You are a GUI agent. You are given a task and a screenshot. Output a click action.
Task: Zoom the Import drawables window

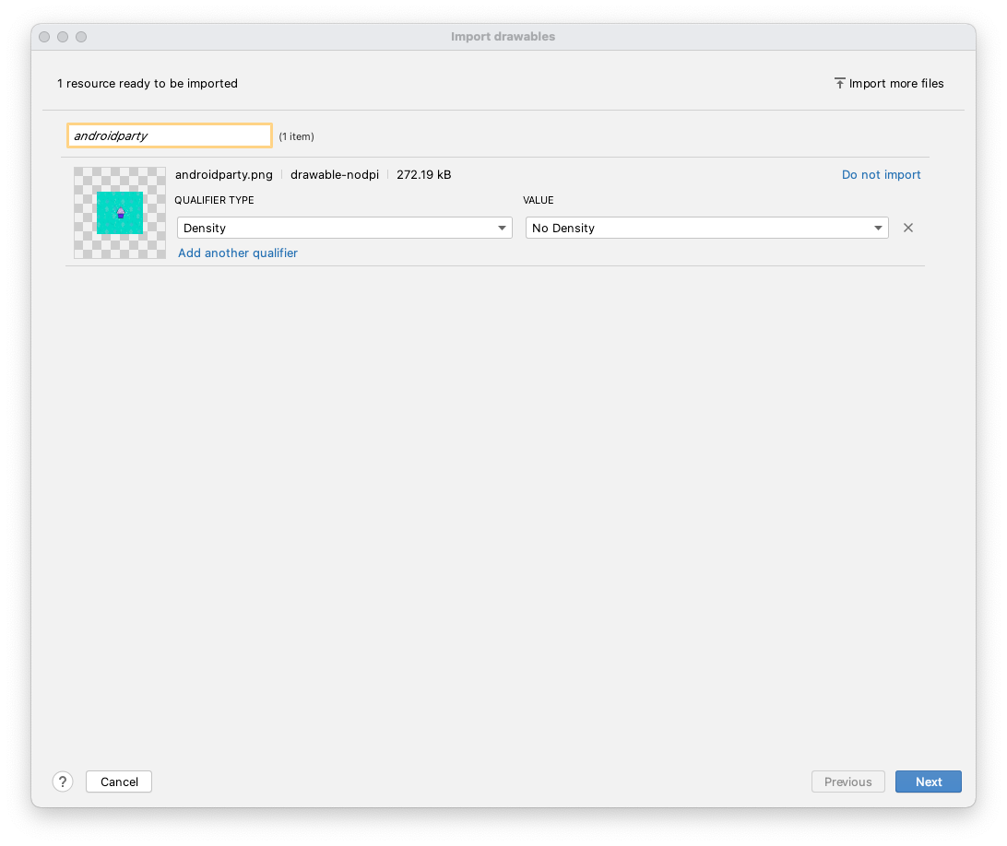81,37
